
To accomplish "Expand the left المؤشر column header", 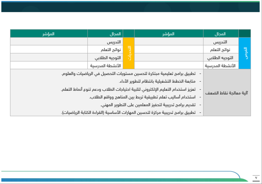I will 48,33.
